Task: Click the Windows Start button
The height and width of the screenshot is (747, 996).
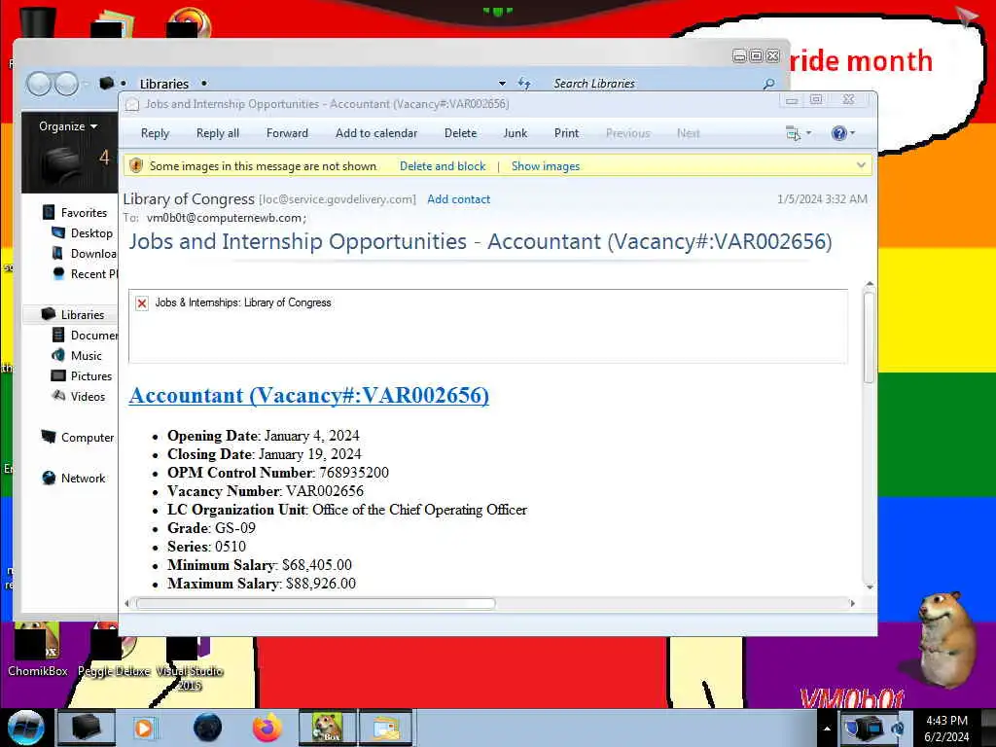Action: click(26, 728)
